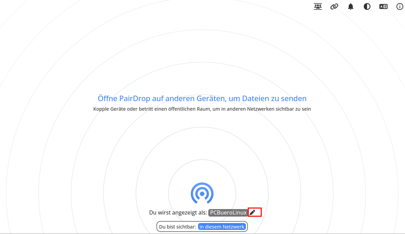
Task: Click the device name 'PCBueroLinux'
Action: pos(227,212)
